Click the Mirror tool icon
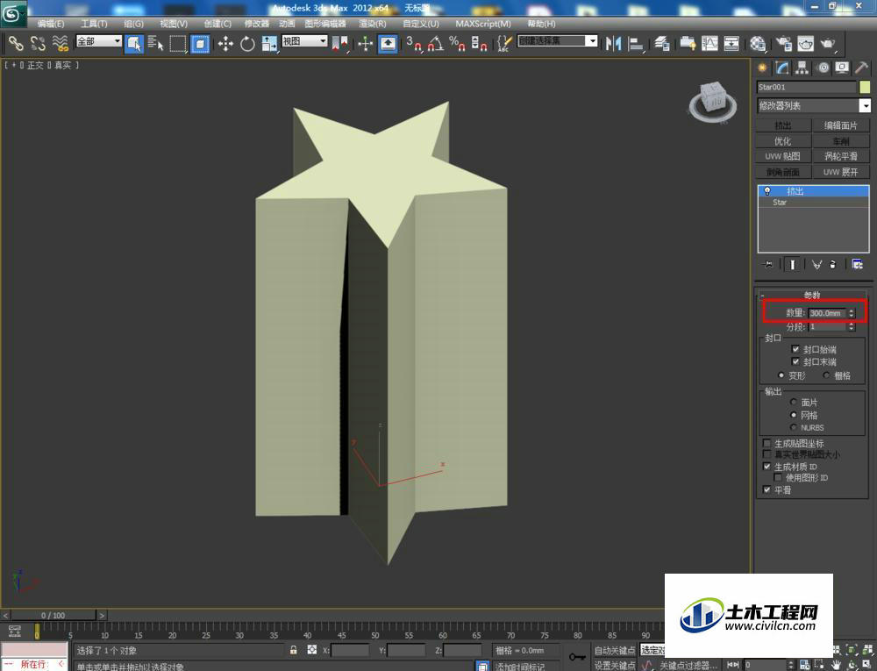Viewport: 877px width, 671px height. point(613,44)
